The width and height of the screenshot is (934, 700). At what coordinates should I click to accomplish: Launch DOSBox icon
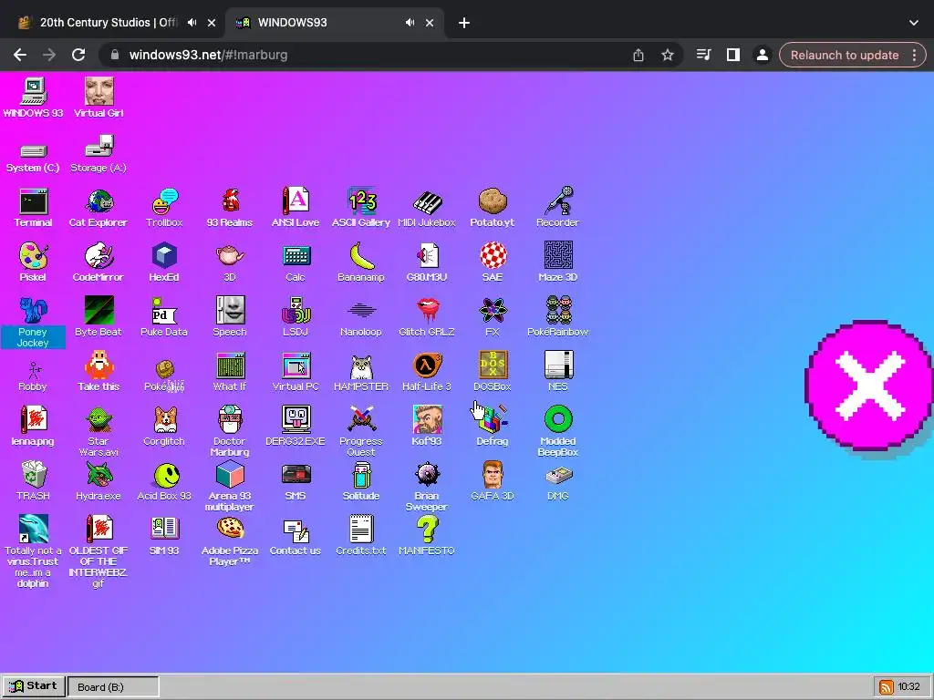[x=493, y=372]
